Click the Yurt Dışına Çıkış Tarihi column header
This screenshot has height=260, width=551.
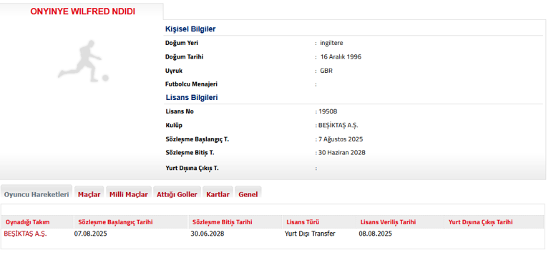pos(480,222)
